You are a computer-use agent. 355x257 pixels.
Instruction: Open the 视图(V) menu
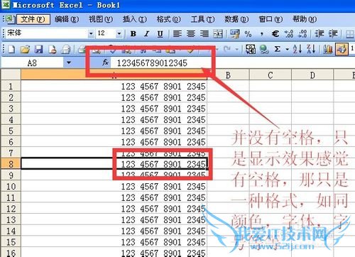(101, 19)
